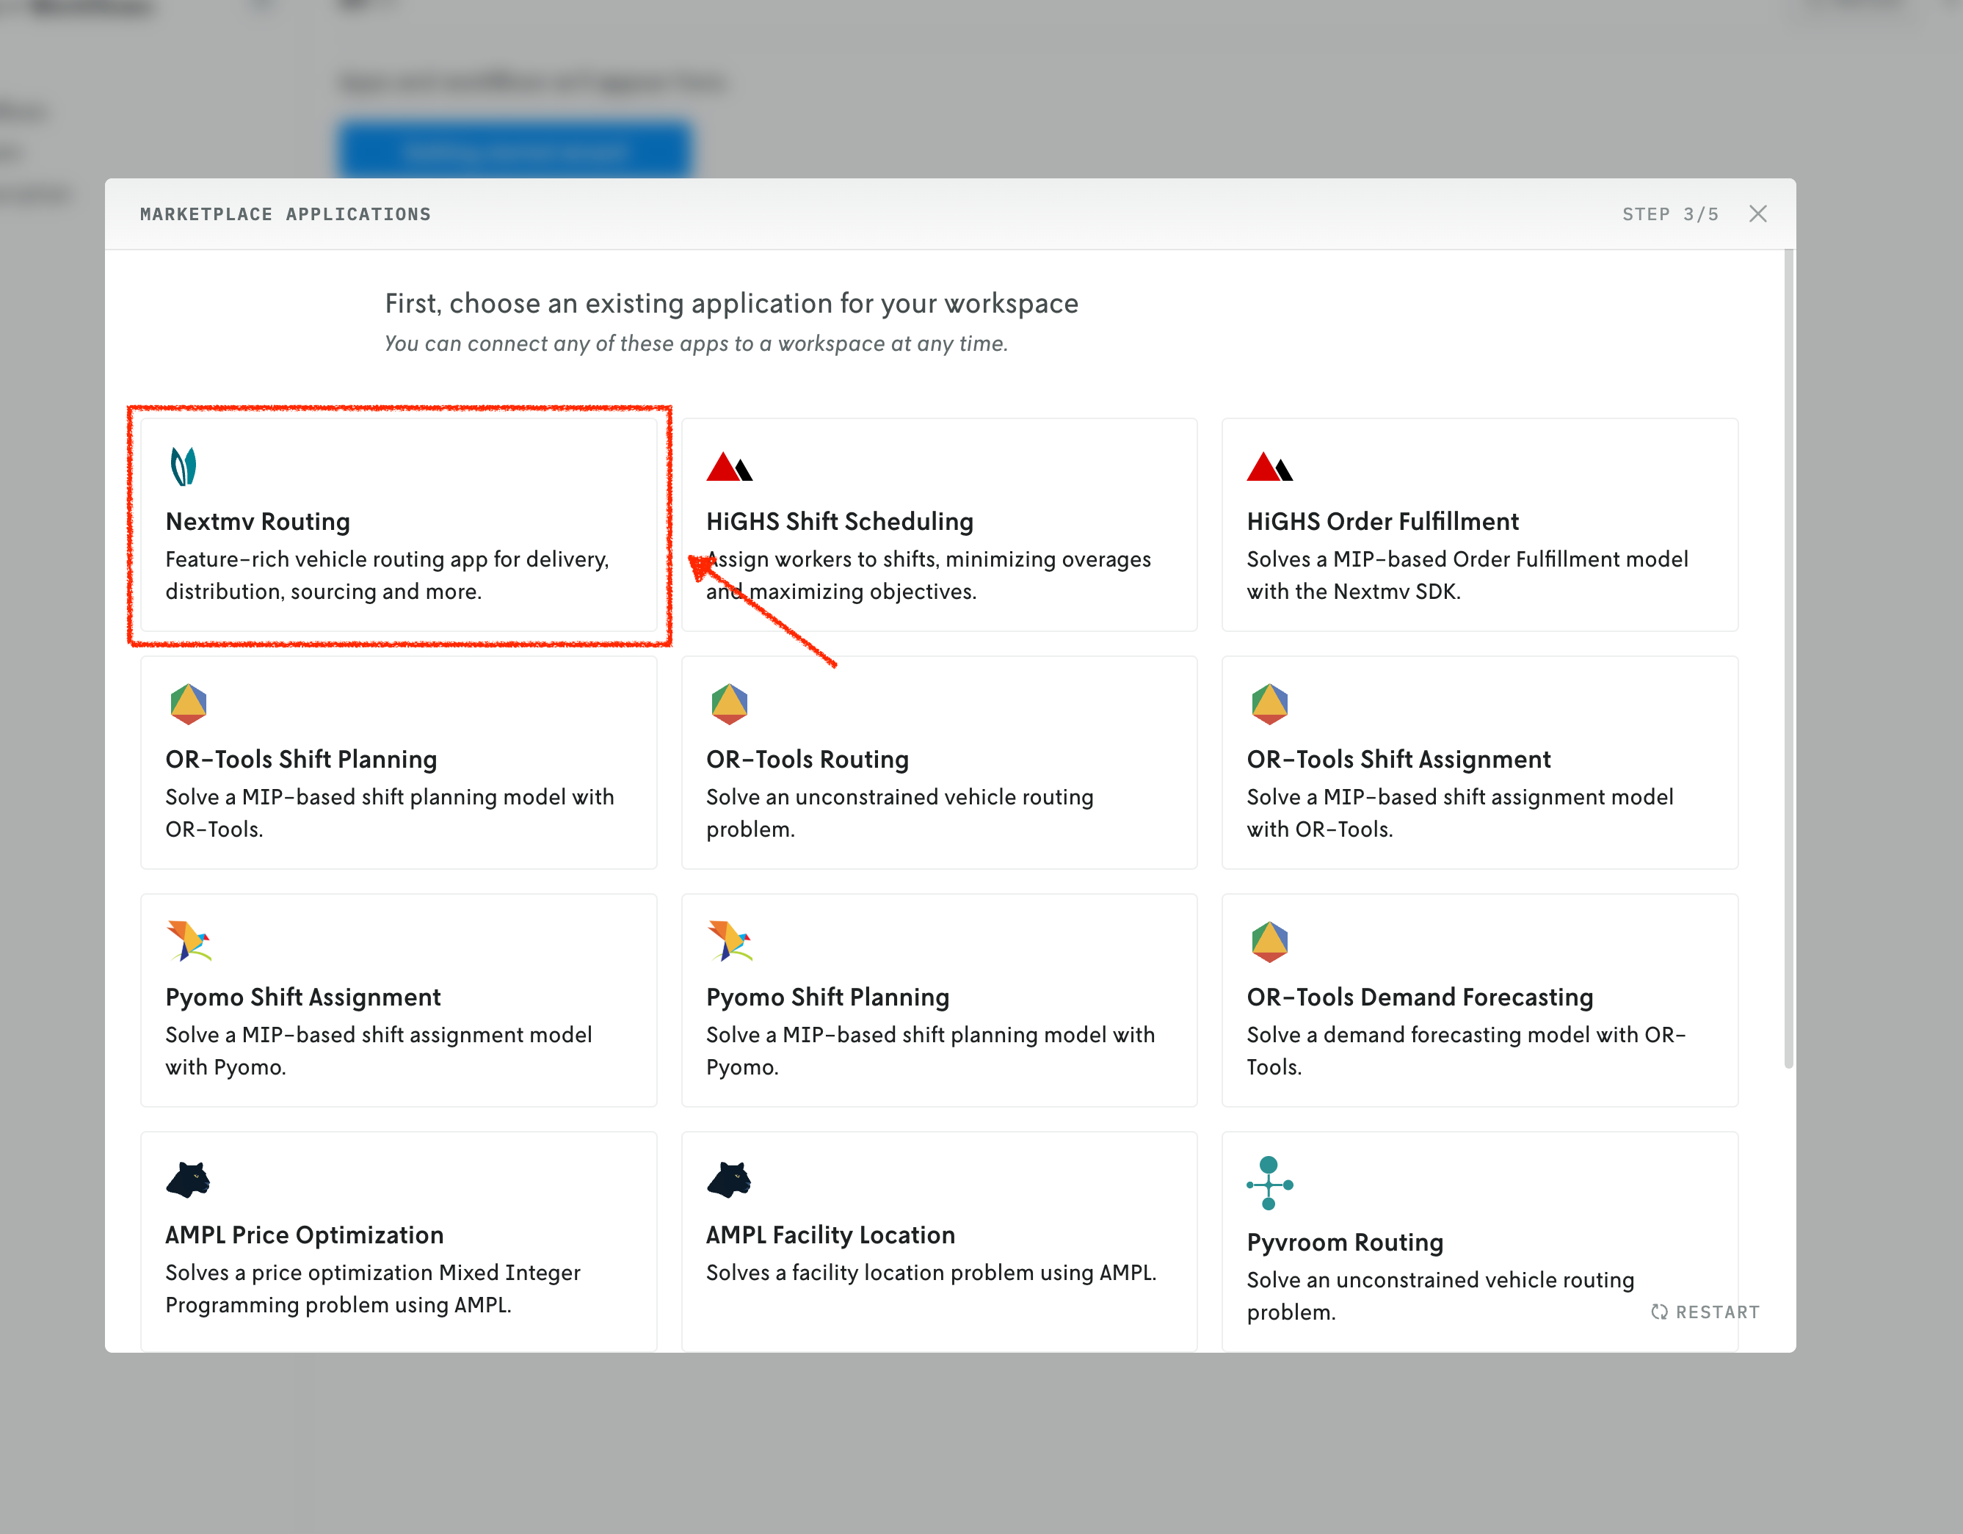
Task: Click the OR-Tools Routing hexagon icon
Action: (x=729, y=704)
